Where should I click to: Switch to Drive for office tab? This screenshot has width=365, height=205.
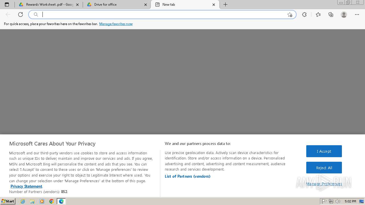click(x=117, y=5)
